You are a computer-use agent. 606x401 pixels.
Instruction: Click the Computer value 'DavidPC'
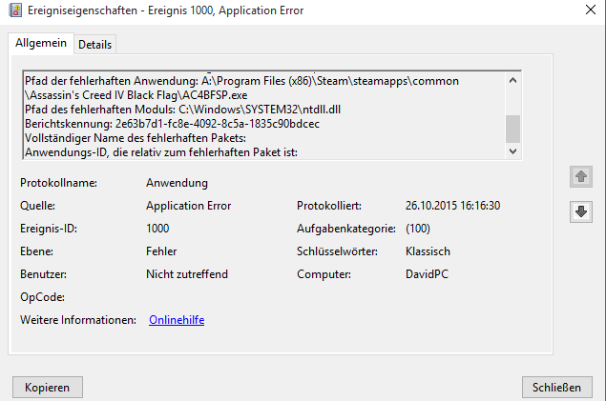coord(427,274)
